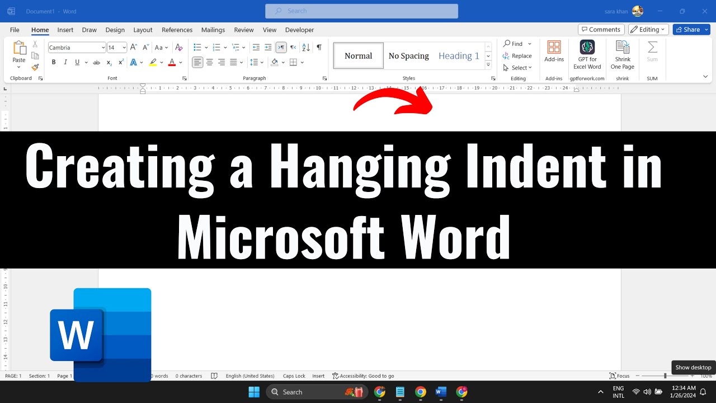
Task: Click Find in Editing group
Action: (x=514, y=44)
